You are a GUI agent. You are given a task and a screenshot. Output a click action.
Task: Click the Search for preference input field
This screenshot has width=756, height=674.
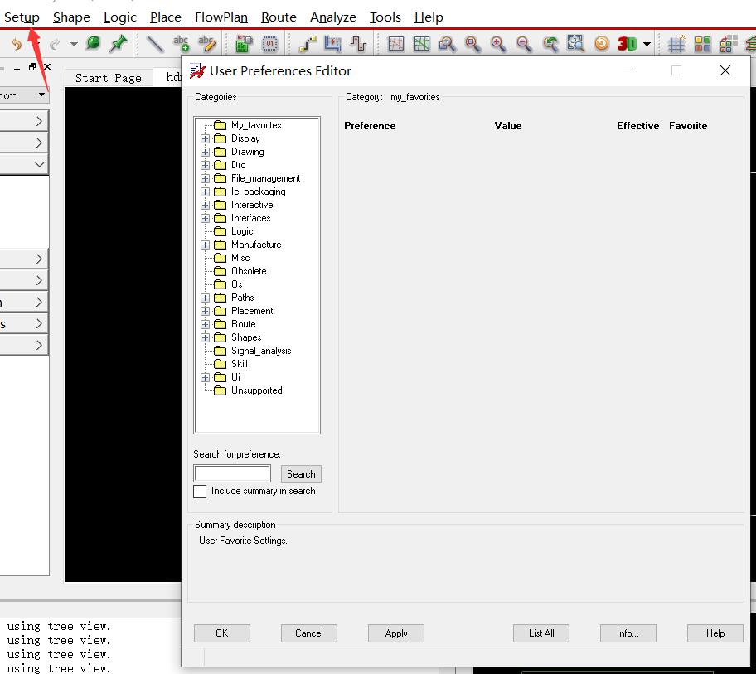pos(232,474)
